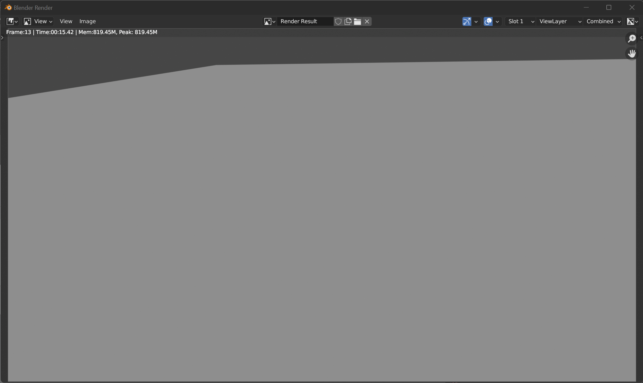The image size is (643, 383).
Task: Open the display channels dropdown
Action: tap(632, 21)
